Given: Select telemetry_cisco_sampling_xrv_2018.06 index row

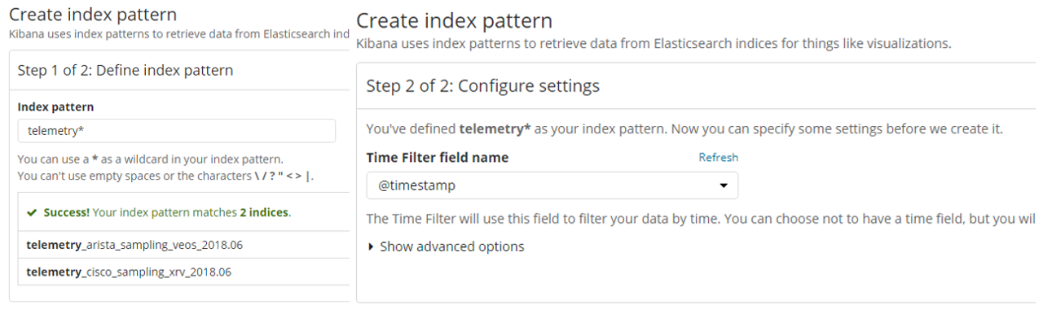Looking at the screenshot, I should (184, 272).
